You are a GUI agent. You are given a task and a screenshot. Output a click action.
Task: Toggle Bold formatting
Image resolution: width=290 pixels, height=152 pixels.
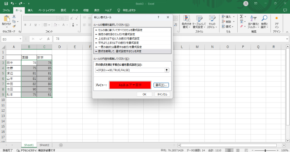25,25
